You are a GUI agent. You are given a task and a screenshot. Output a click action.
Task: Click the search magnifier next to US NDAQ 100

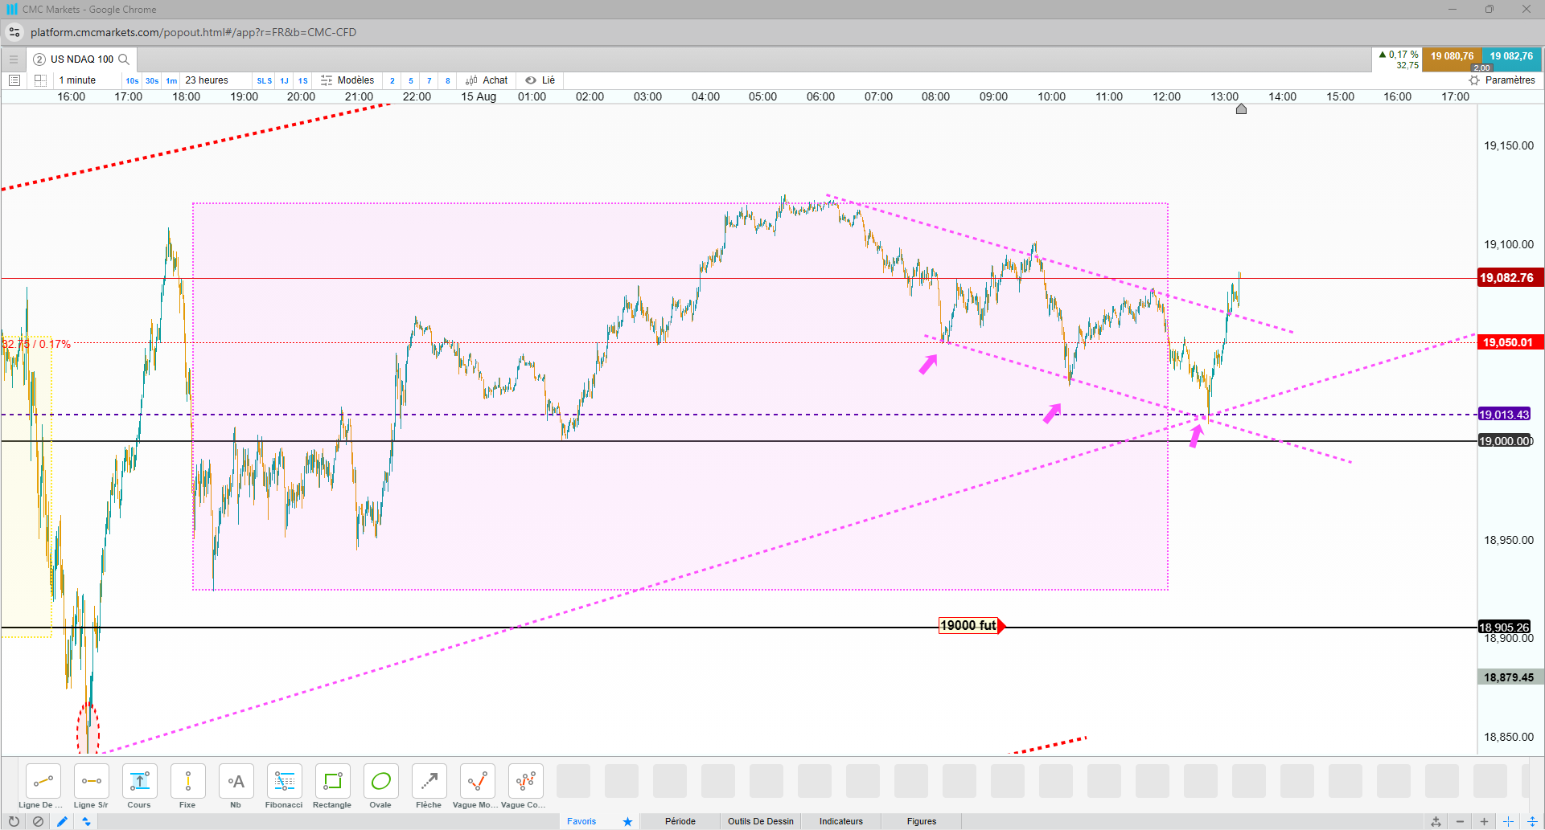[124, 59]
